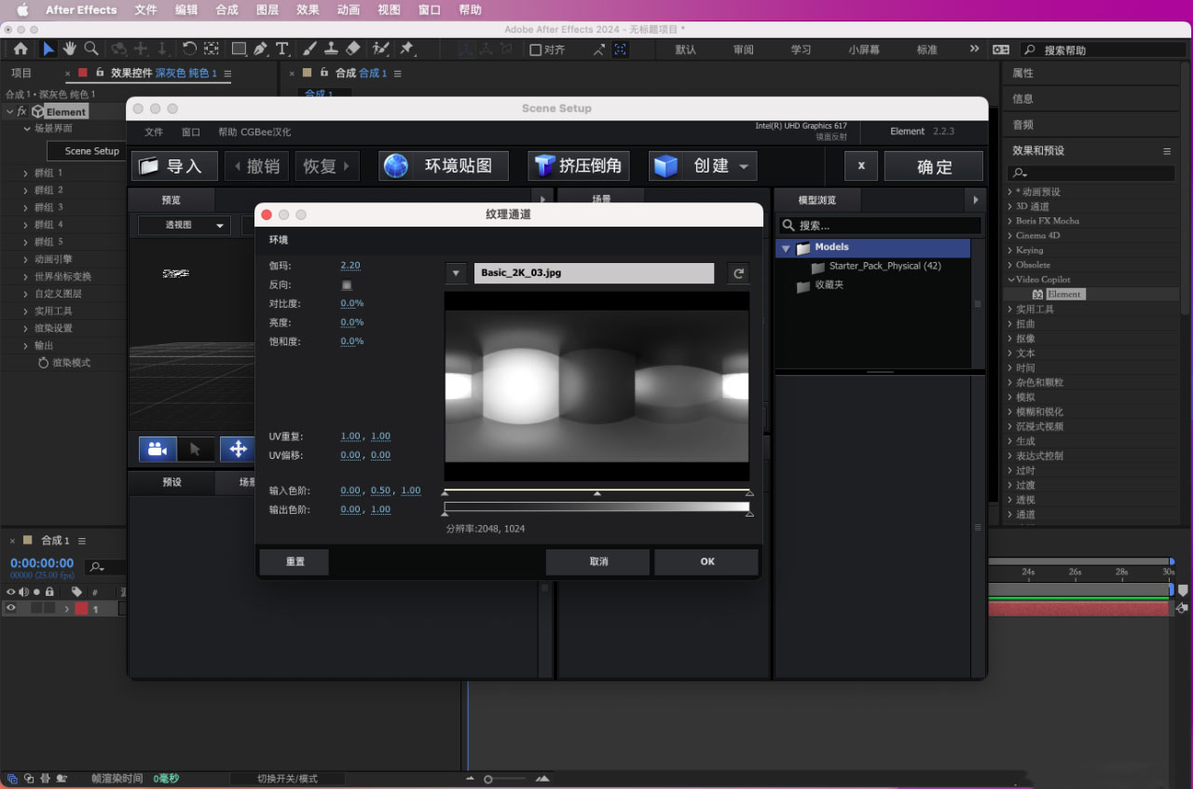Click the label tag column icon in timeline
Screen dimensions: 1193x789
(76, 591)
